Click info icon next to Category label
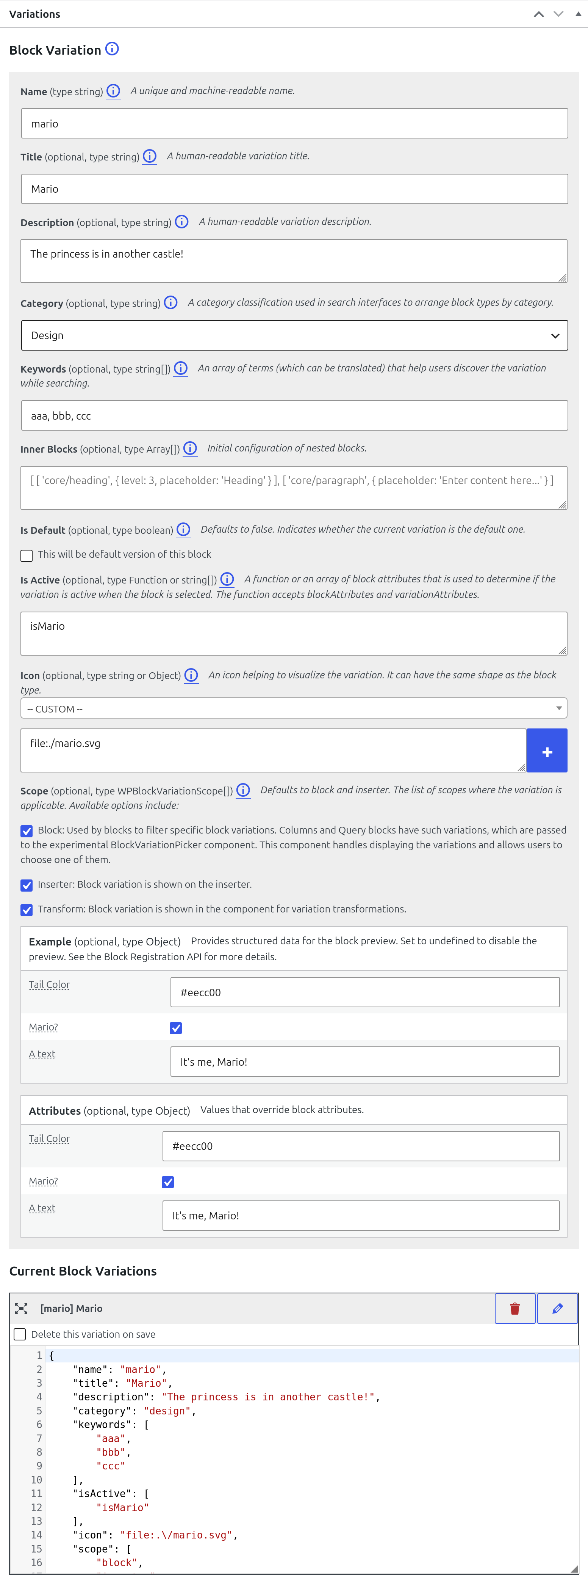Screen dimensions: 588x1595 point(170,303)
